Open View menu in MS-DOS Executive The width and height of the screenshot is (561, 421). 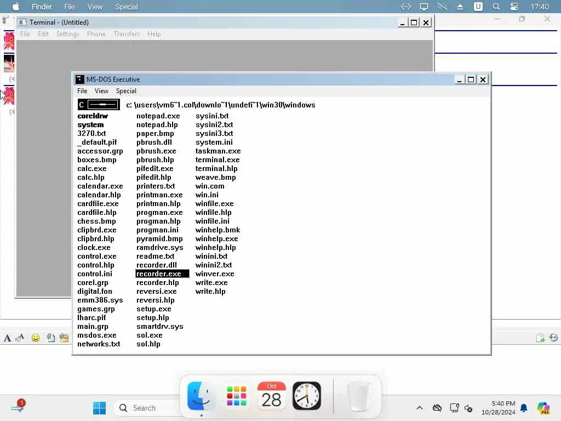tap(101, 91)
